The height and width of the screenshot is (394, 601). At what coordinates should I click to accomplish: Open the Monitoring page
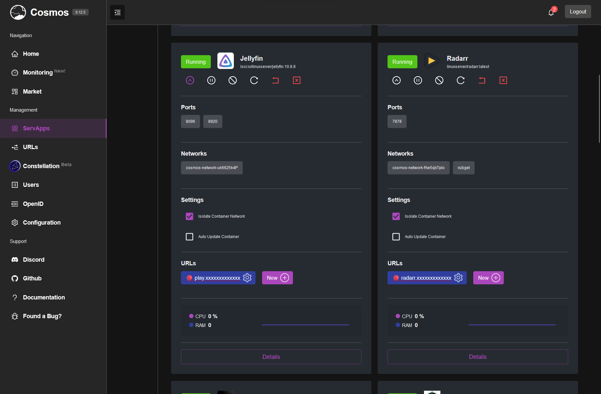tap(53, 73)
